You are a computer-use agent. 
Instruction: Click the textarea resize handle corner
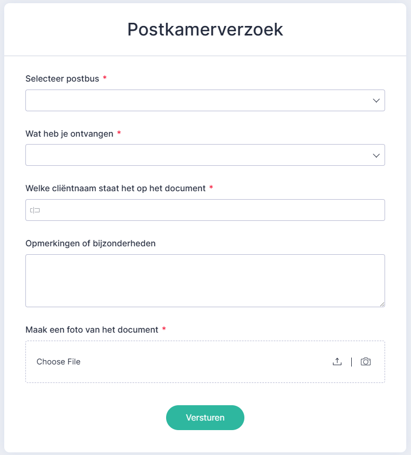point(382,304)
